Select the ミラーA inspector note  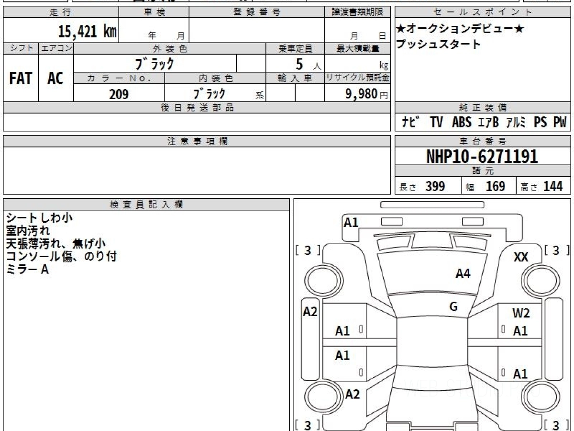tap(27, 270)
